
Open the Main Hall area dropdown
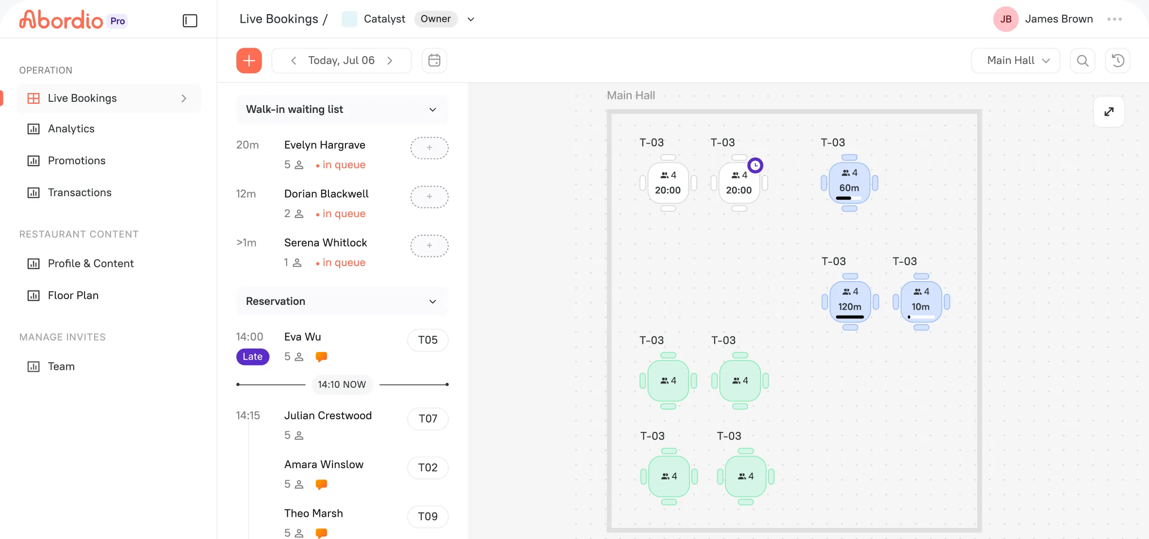pyautogui.click(x=1016, y=61)
